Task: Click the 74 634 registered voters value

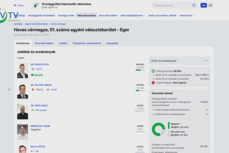Action: click(x=204, y=102)
